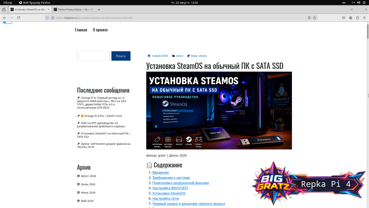Open Веб-браузер Firefox app menu in top bar
The image size is (369, 208).
coord(35,3)
